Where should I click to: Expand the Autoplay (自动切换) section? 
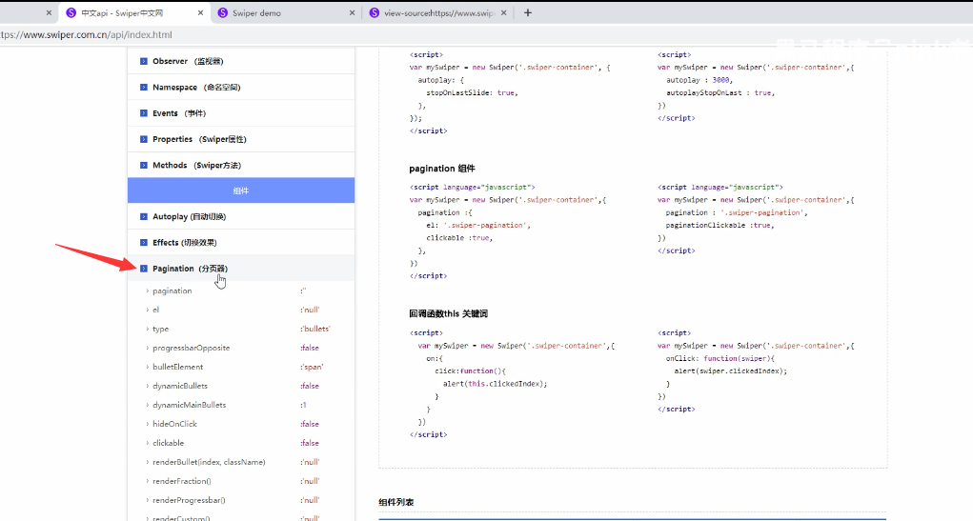point(241,216)
